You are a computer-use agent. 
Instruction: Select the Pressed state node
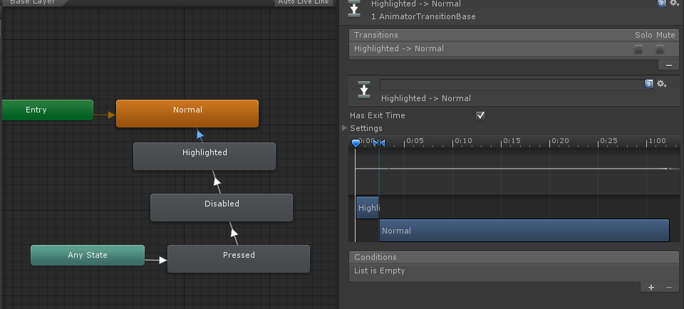point(239,259)
